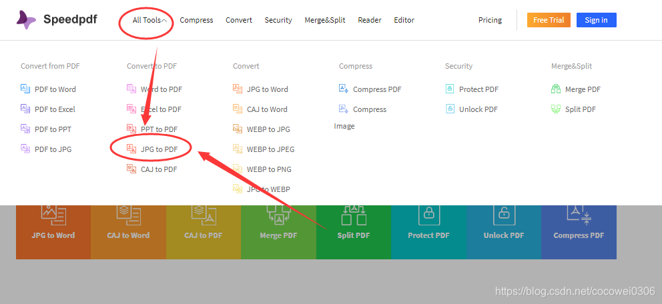Viewport: 662px width, 304px height.
Task: Click the PPT to PDF icon
Action: (131, 129)
